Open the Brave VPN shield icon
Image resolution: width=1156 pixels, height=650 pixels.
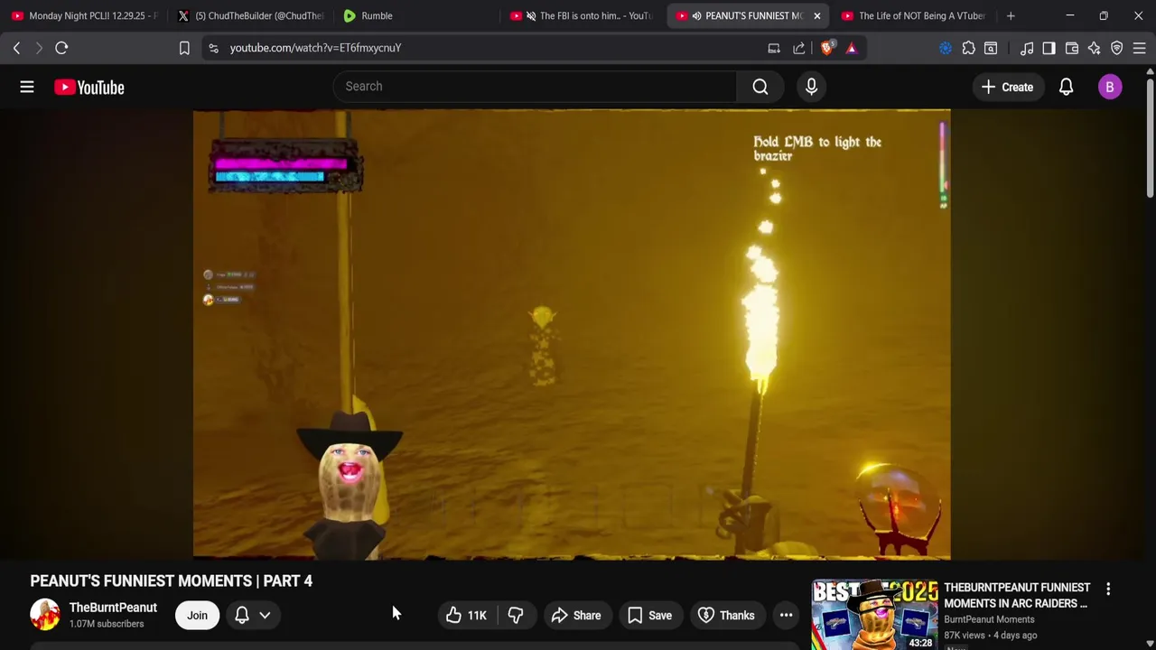pos(1117,48)
